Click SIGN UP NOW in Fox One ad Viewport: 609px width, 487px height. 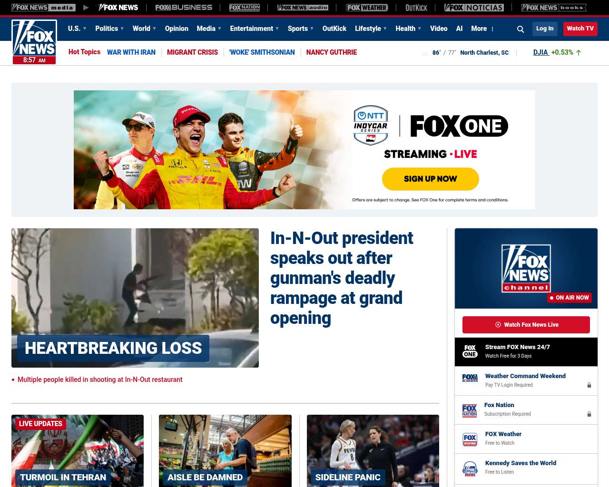(431, 179)
